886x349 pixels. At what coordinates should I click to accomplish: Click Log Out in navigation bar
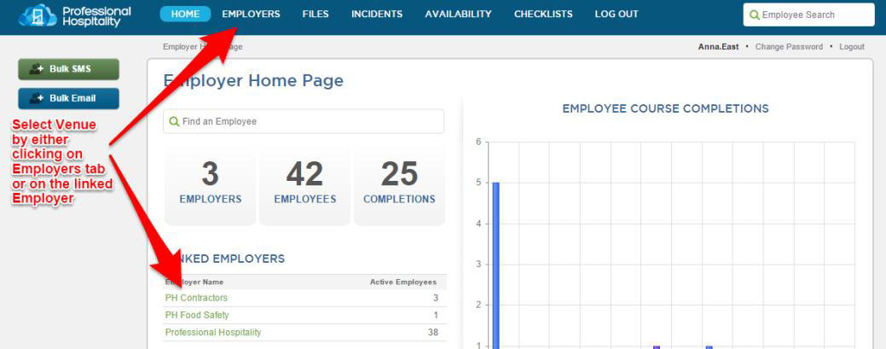pyautogui.click(x=617, y=15)
